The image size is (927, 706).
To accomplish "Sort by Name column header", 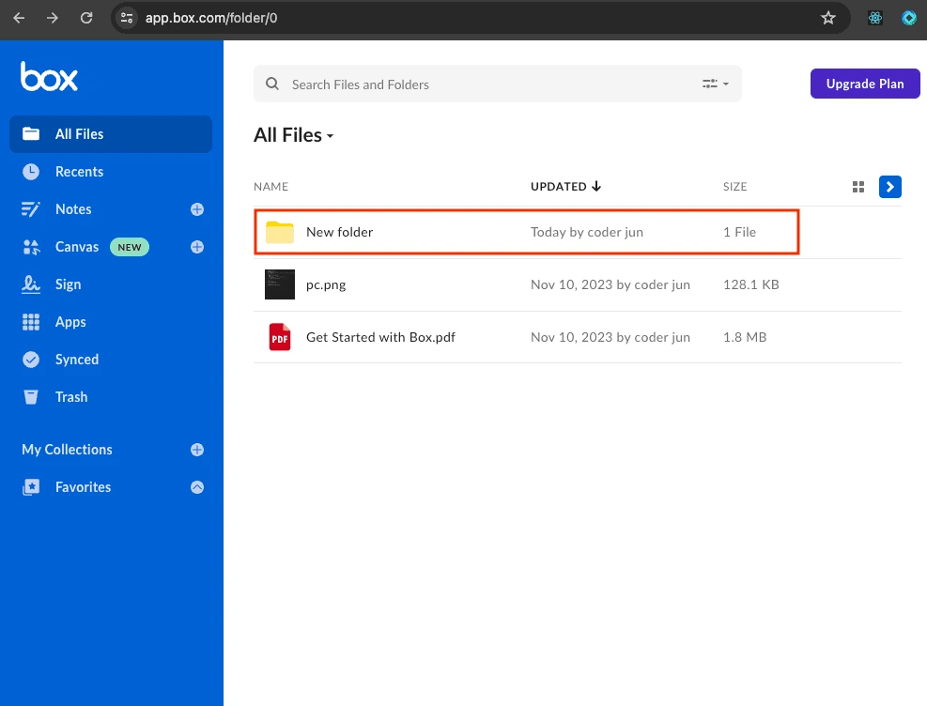I will click(x=270, y=187).
